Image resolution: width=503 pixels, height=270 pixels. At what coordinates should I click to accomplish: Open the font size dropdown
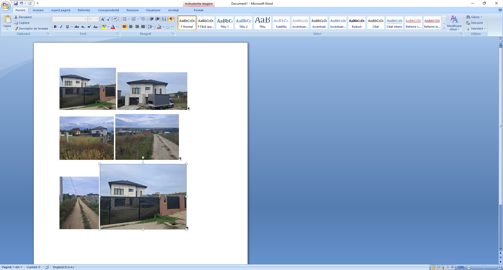97,19
